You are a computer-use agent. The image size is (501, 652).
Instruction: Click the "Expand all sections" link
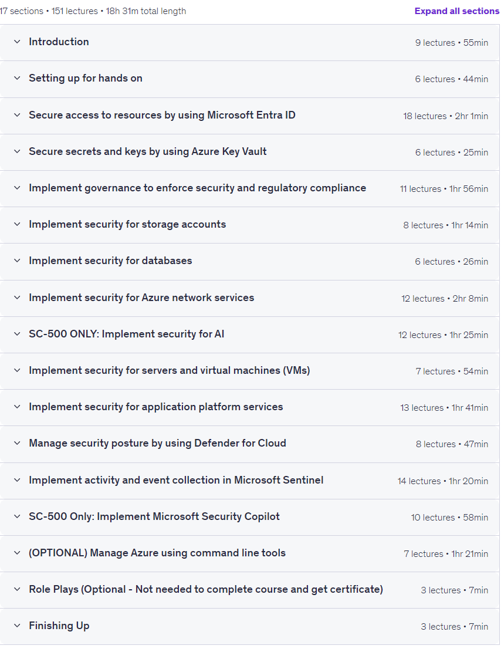click(x=457, y=11)
